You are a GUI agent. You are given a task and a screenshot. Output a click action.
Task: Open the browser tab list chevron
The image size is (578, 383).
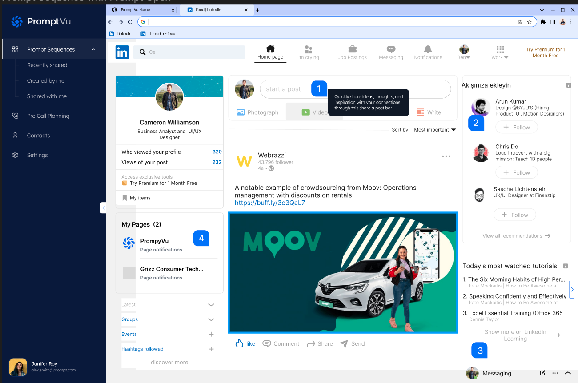[x=542, y=10]
